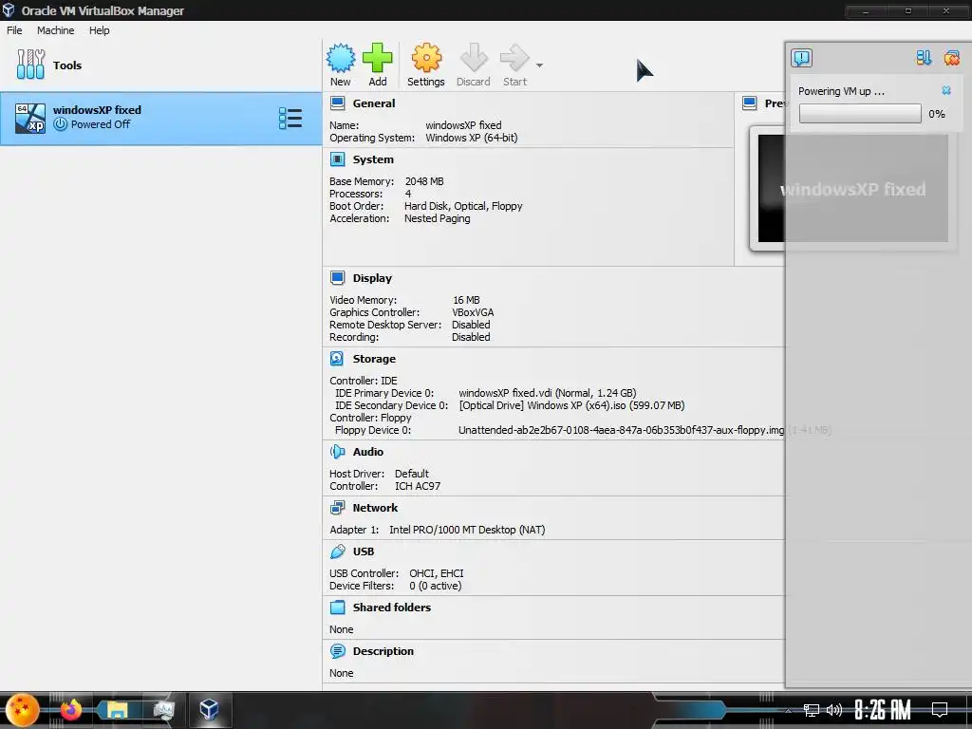Open the System section header link
This screenshot has height=729, width=972.
click(373, 159)
